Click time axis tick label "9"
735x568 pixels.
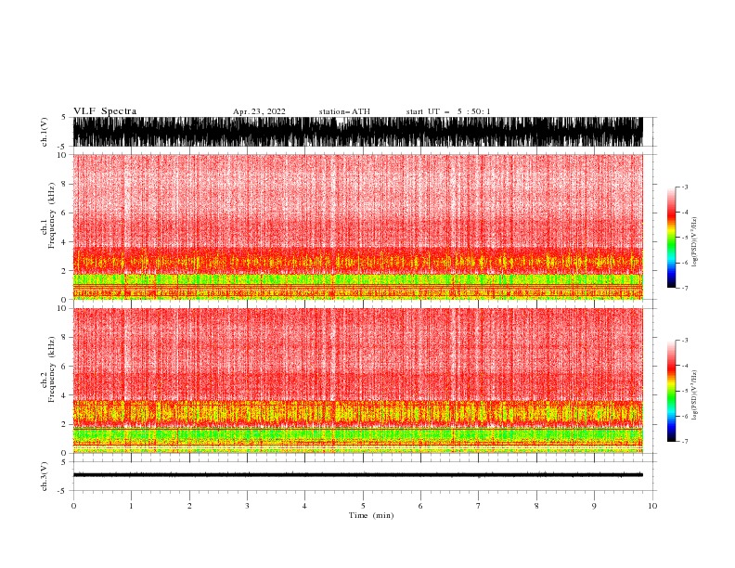[x=594, y=506]
